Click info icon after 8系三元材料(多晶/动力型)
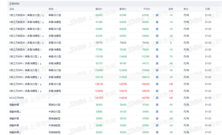The height and width of the screenshot is (135, 222). pos(41,84)
